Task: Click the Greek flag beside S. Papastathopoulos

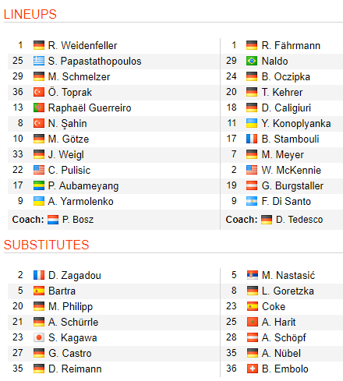Action: click(39, 61)
